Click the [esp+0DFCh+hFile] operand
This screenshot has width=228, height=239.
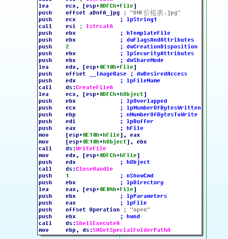[111, 155]
